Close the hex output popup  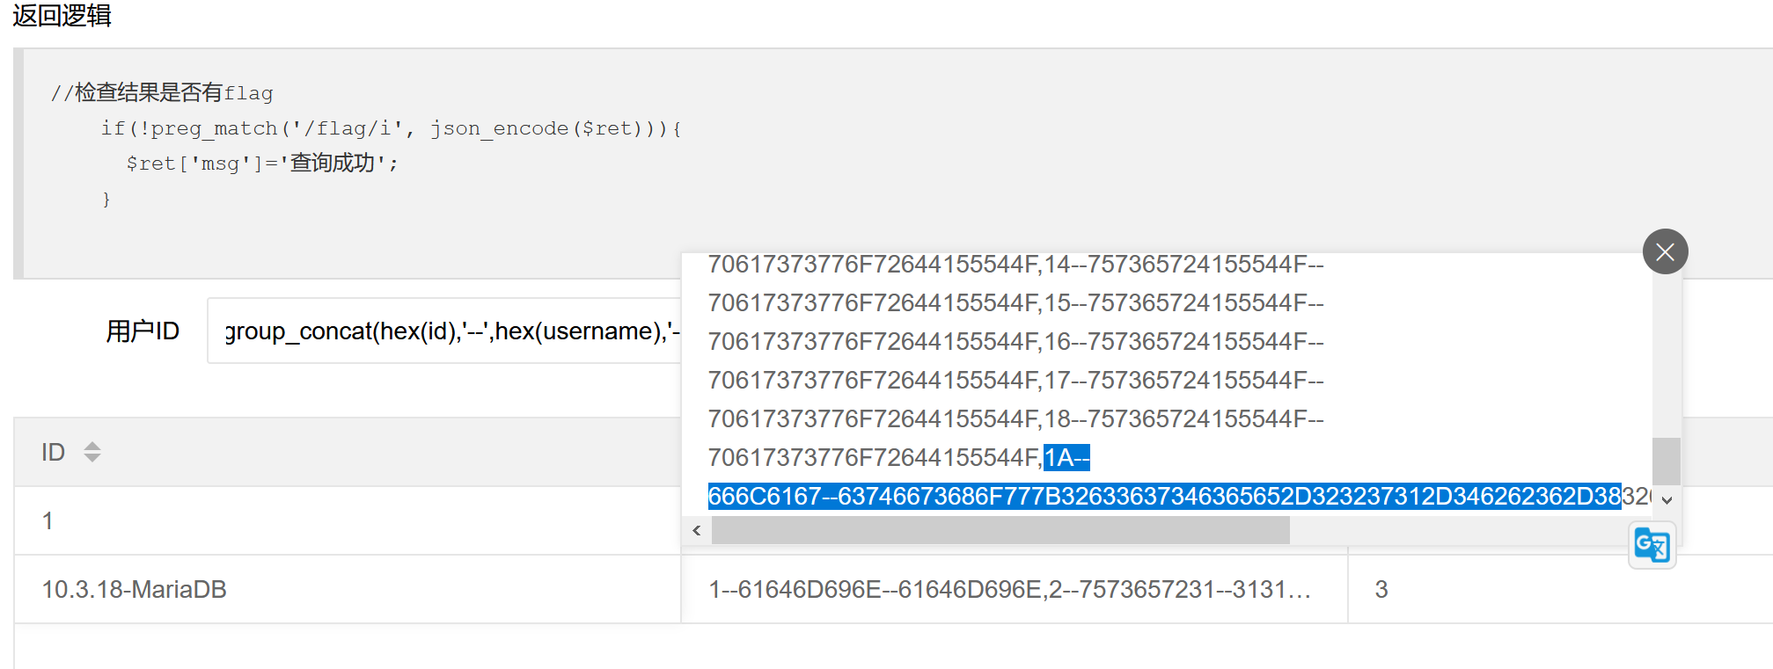[1665, 252]
